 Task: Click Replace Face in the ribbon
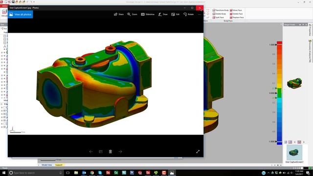click(237, 18)
